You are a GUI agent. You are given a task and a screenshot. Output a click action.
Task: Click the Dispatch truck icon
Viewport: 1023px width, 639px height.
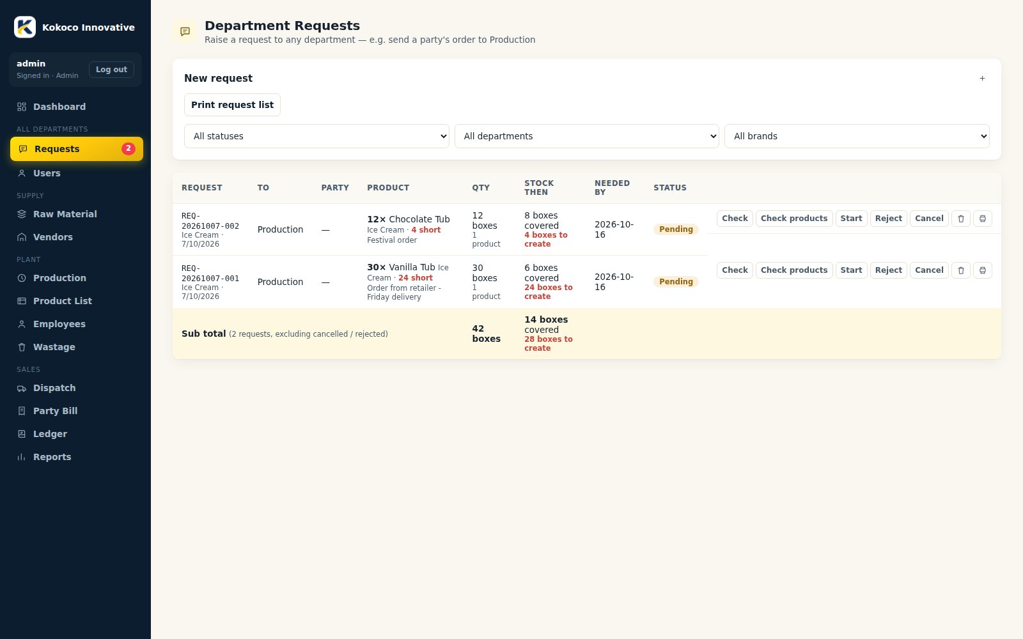[22, 388]
